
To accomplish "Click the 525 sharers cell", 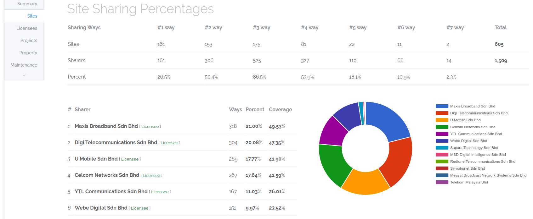I will pyautogui.click(x=257, y=61).
